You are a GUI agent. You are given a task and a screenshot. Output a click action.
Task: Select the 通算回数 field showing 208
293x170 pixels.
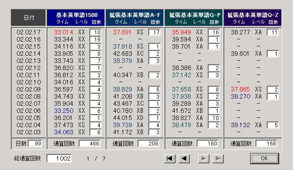pyautogui.click(x=149, y=144)
